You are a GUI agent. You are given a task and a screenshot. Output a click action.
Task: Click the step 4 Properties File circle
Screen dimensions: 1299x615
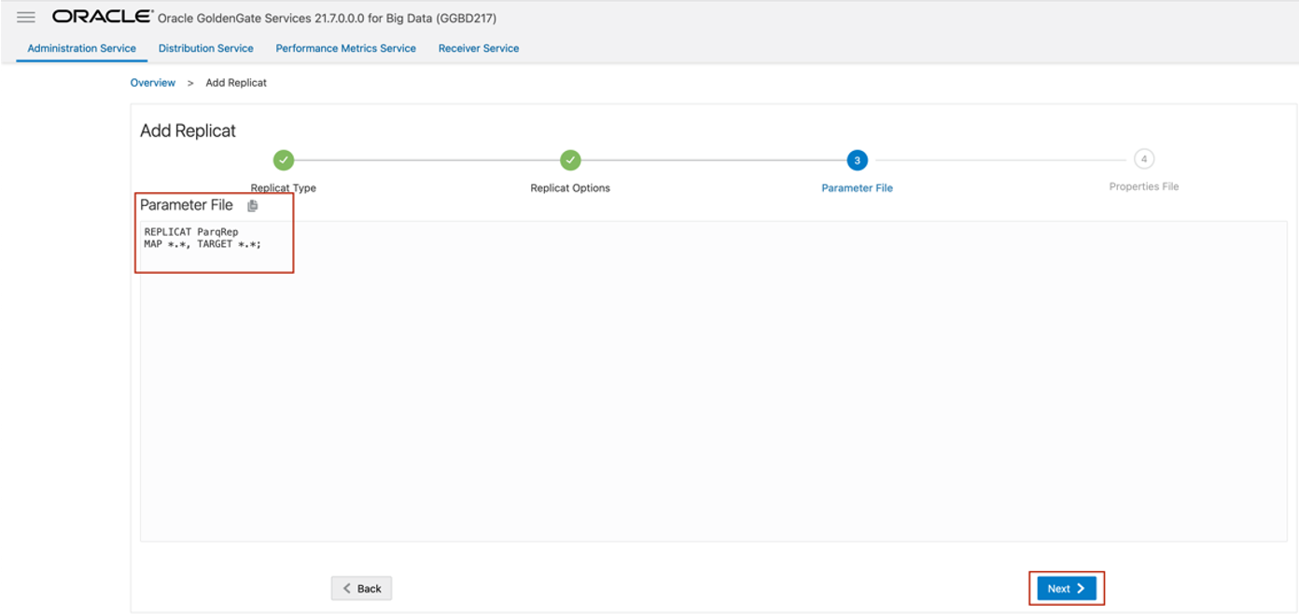coord(1143,159)
